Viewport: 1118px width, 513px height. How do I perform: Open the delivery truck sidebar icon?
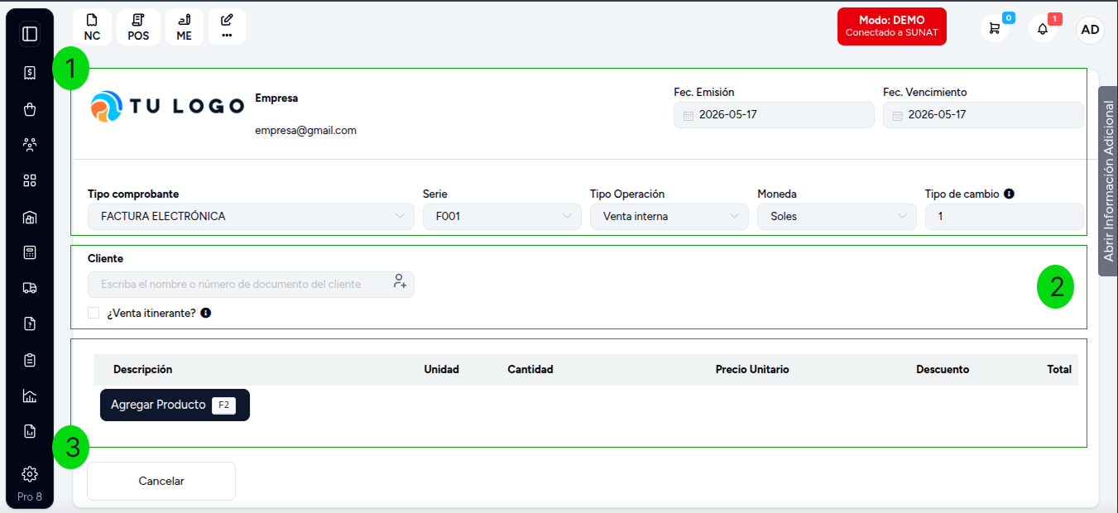click(x=30, y=288)
